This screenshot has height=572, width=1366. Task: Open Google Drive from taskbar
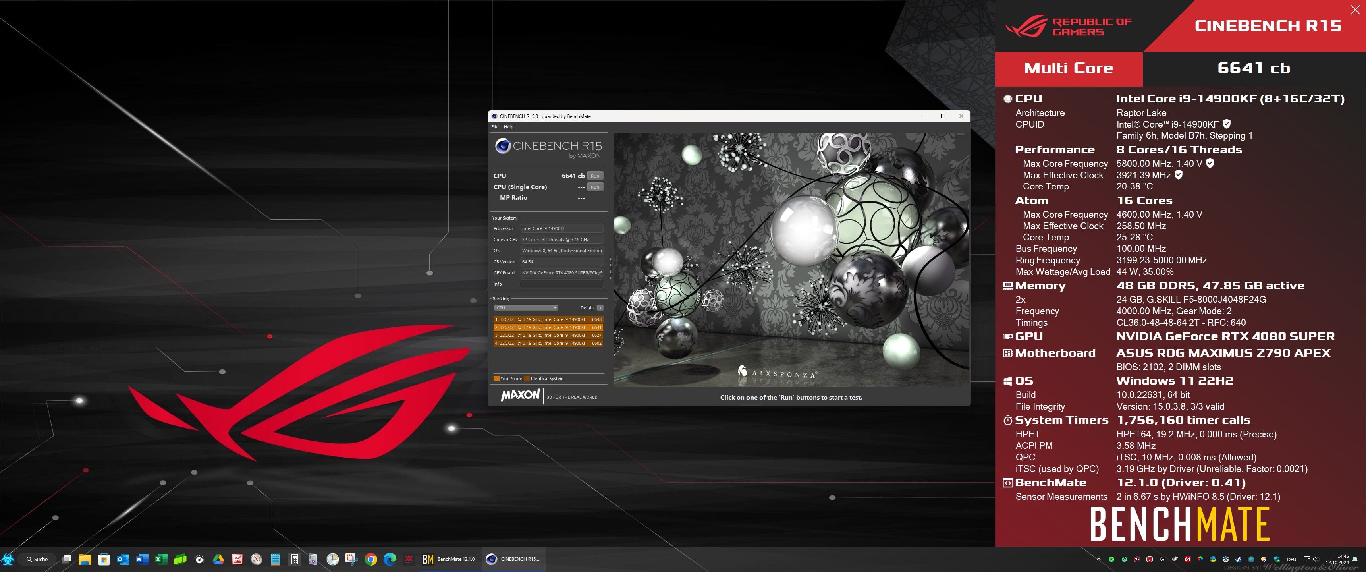(218, 559)
